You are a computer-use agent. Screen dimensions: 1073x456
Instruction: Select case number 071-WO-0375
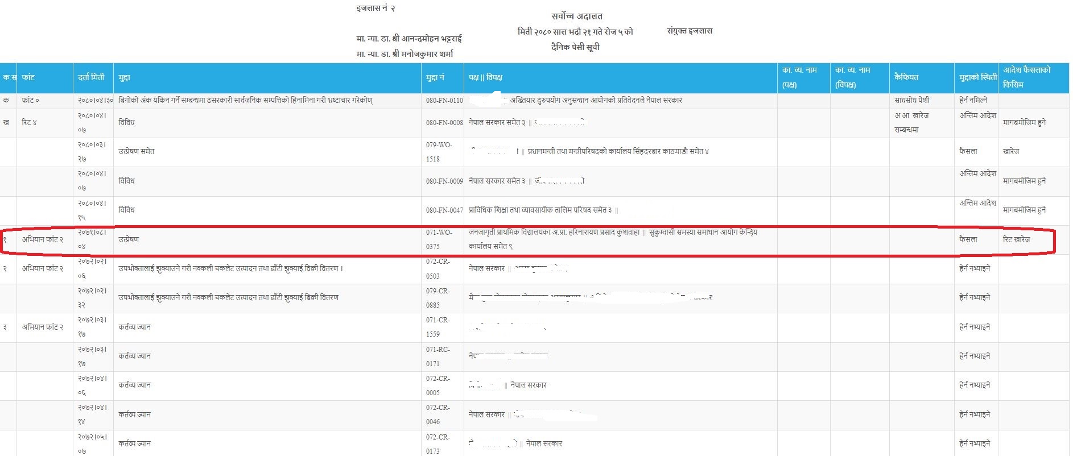pyautogui.click(x=439, y=239)
